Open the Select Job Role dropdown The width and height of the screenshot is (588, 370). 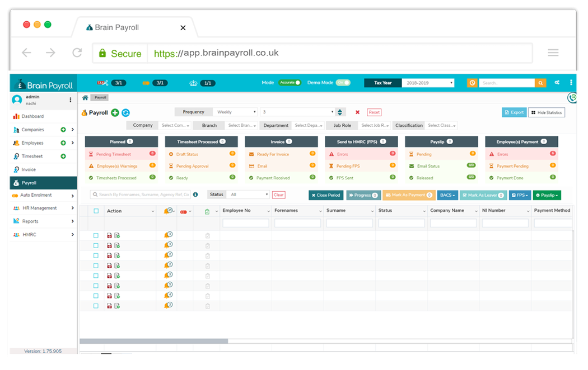(375, 125)
